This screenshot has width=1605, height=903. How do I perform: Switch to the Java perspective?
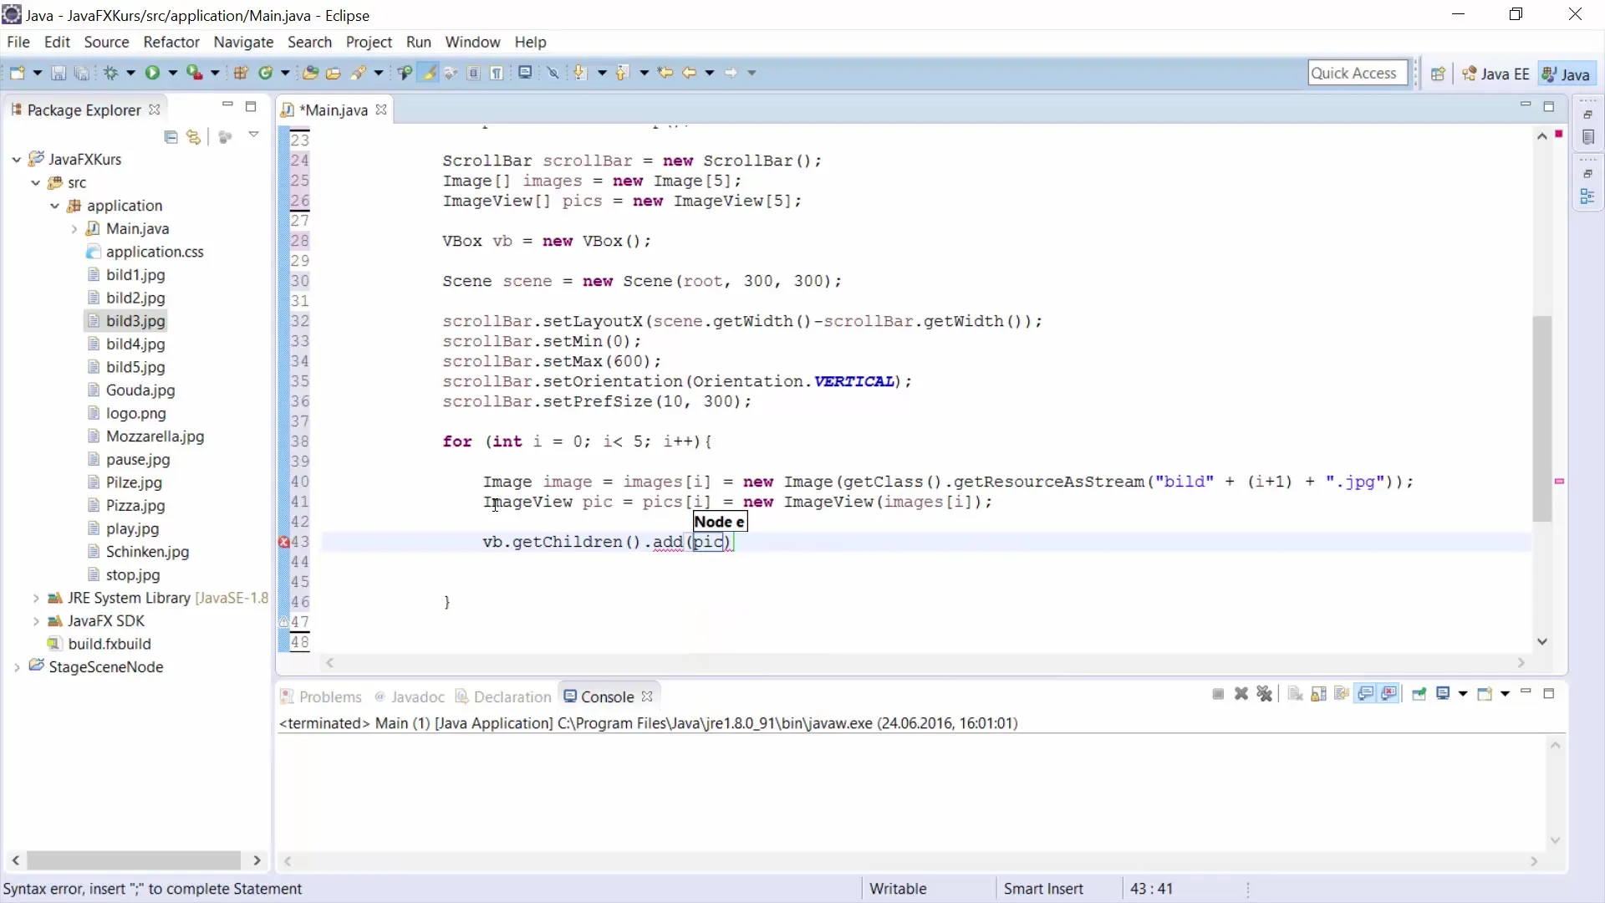pos(1566,74)
